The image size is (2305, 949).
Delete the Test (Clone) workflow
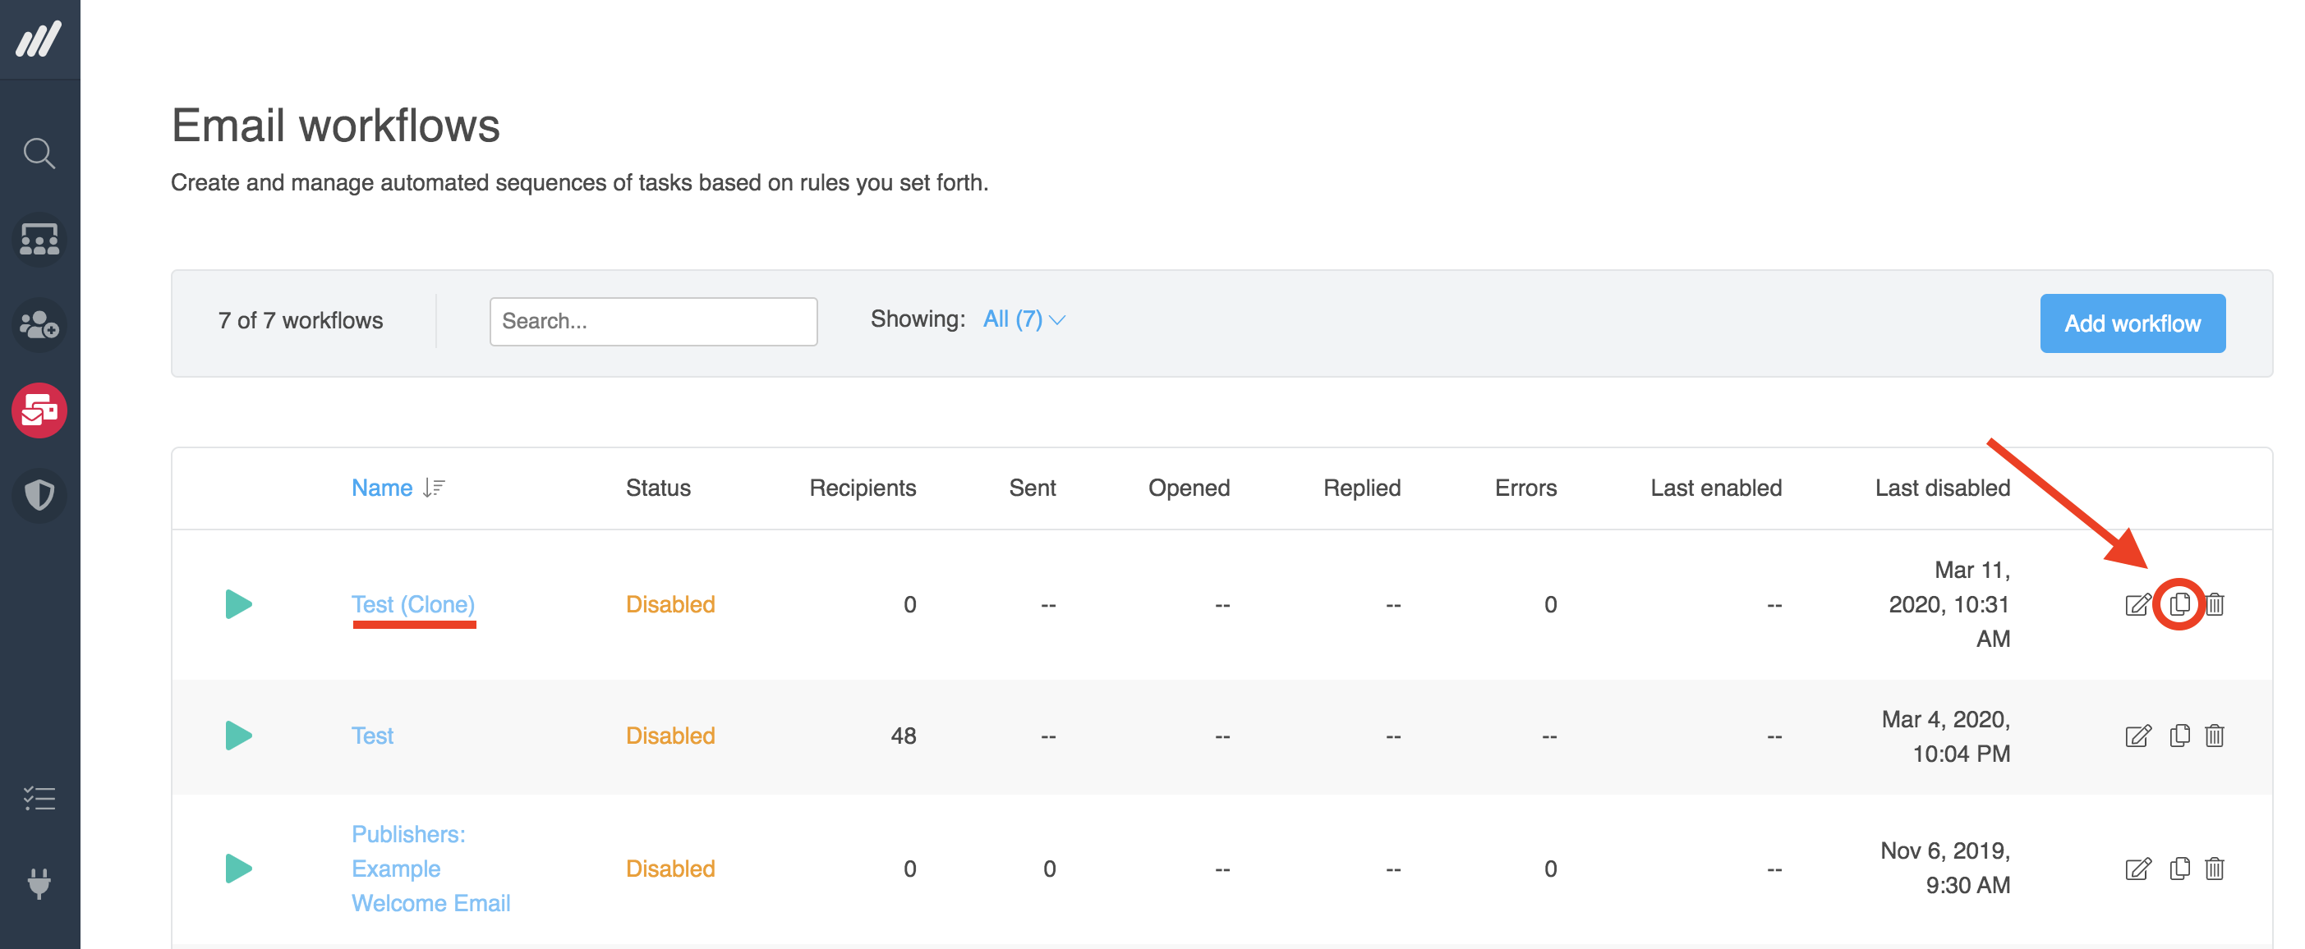[x=2215, y=605]
